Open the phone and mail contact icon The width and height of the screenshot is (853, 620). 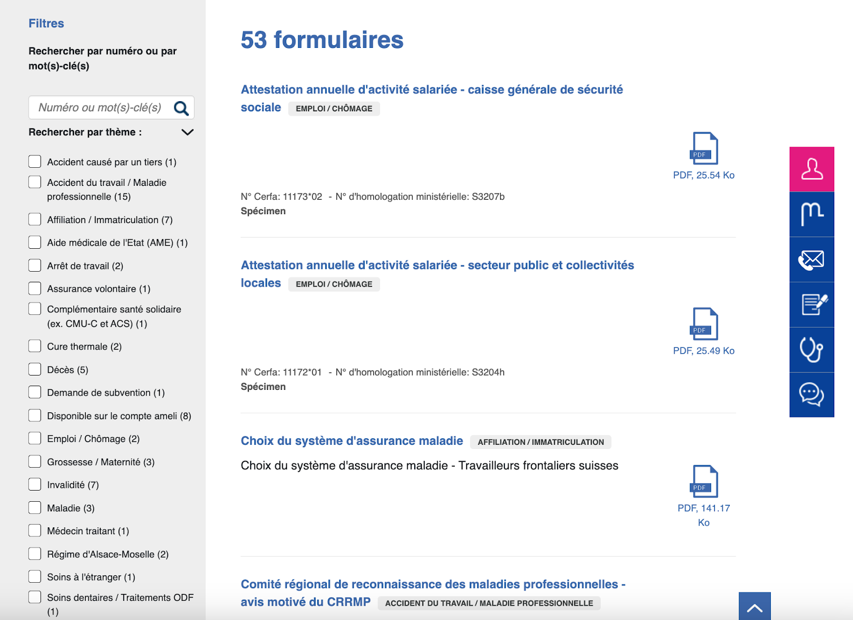click(811, 259)
